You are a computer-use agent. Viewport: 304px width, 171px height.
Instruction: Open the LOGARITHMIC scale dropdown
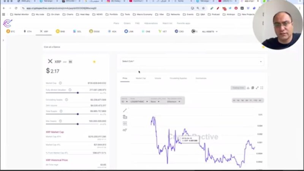[138, 101]
